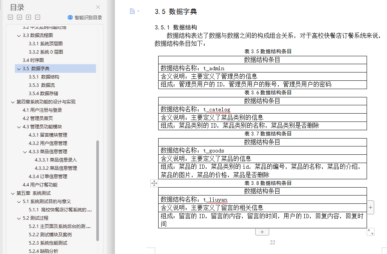Collapse the 3.3 数据流程图 section
The image size is (387, 254).
pos(19,36)
